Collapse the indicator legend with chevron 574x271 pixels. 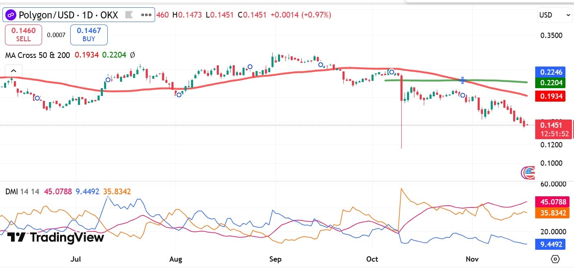13,71
